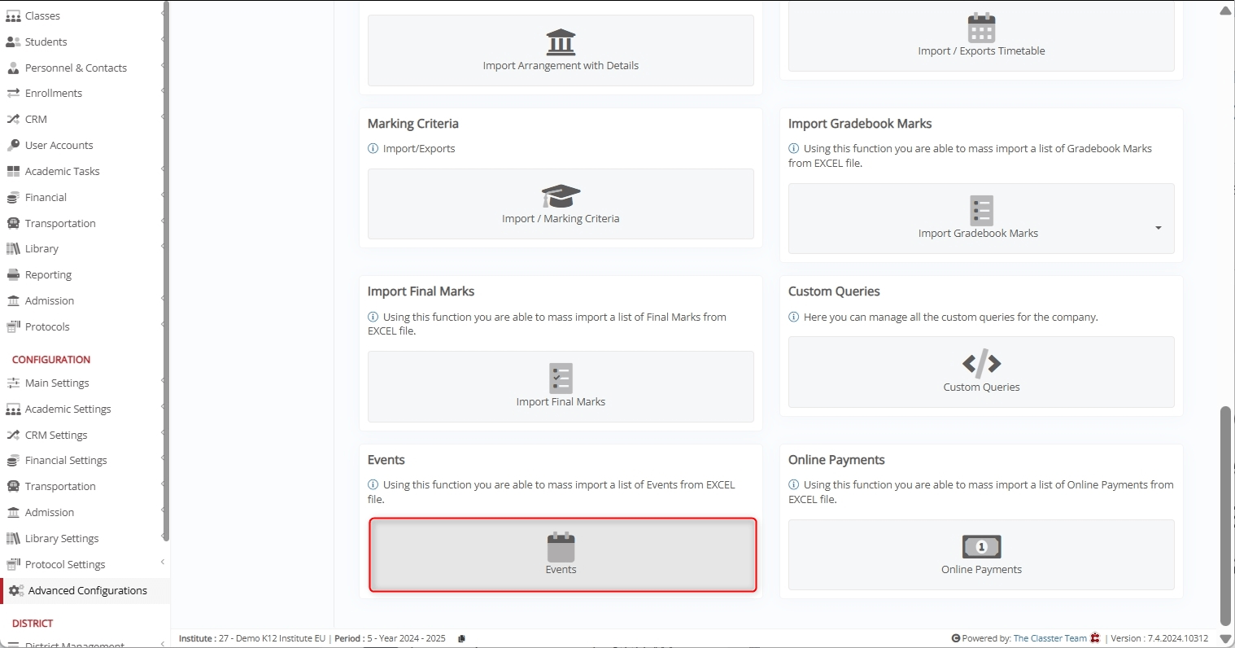Select User Accounts in the sidebar

59,145
